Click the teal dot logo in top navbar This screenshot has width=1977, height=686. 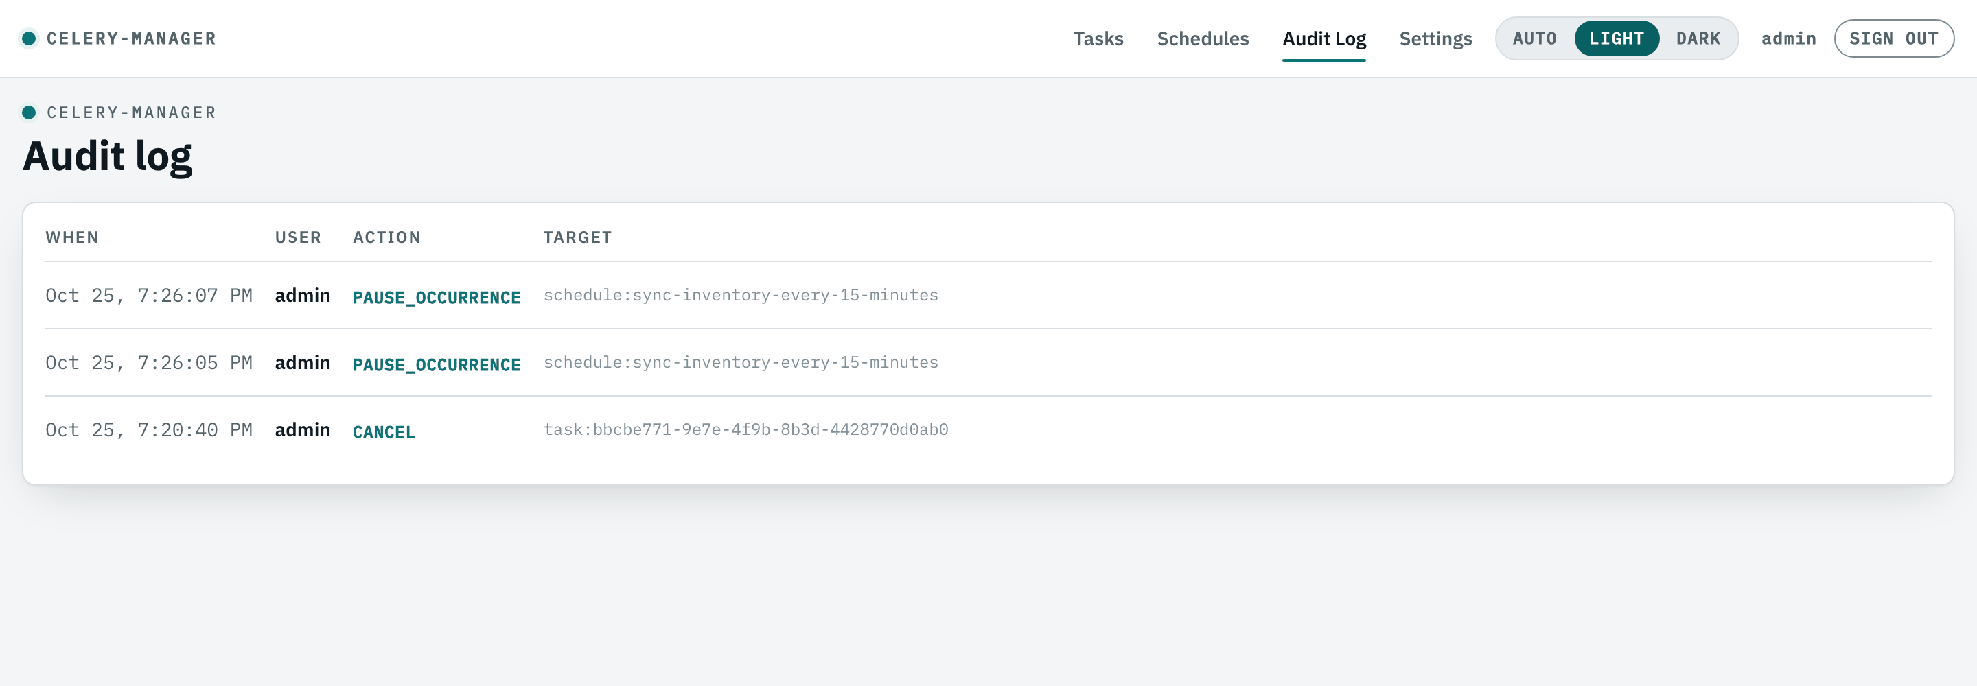pos(29,38)
